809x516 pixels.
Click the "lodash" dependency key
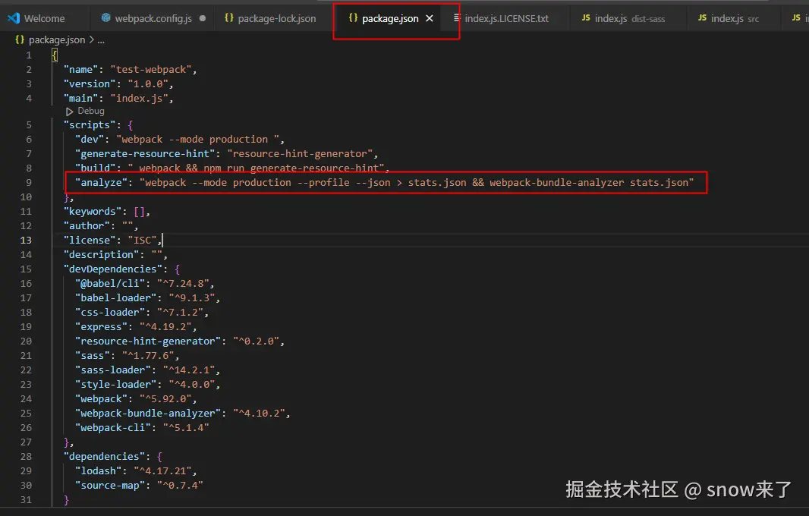[x=98, y=471]
